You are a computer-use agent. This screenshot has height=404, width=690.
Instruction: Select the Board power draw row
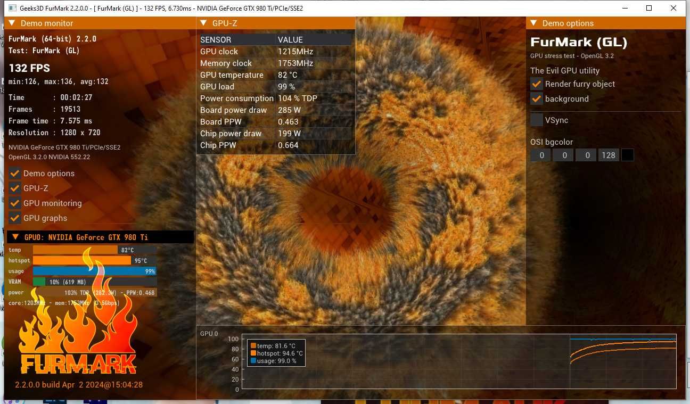point(275,110)
